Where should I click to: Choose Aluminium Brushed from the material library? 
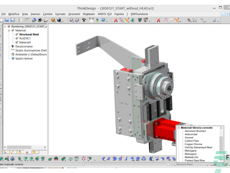pos(195,131)
